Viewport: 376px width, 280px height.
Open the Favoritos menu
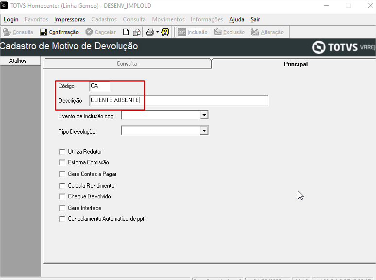[36, 19]
